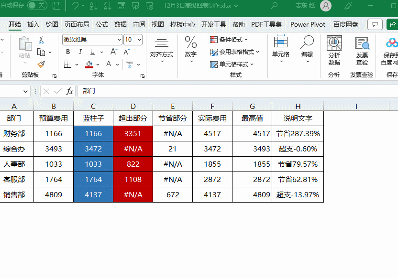The image size is (398, 279).
Task: Click the Undo arrow icon
Action: pos(75,5)
